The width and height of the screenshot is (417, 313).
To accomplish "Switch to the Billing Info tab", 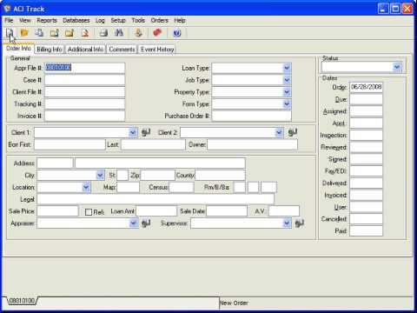I will click(x=50, y=50).
